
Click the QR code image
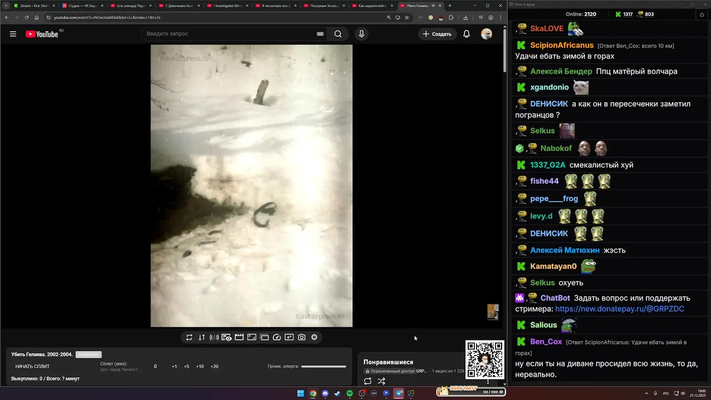coord(485,359)
